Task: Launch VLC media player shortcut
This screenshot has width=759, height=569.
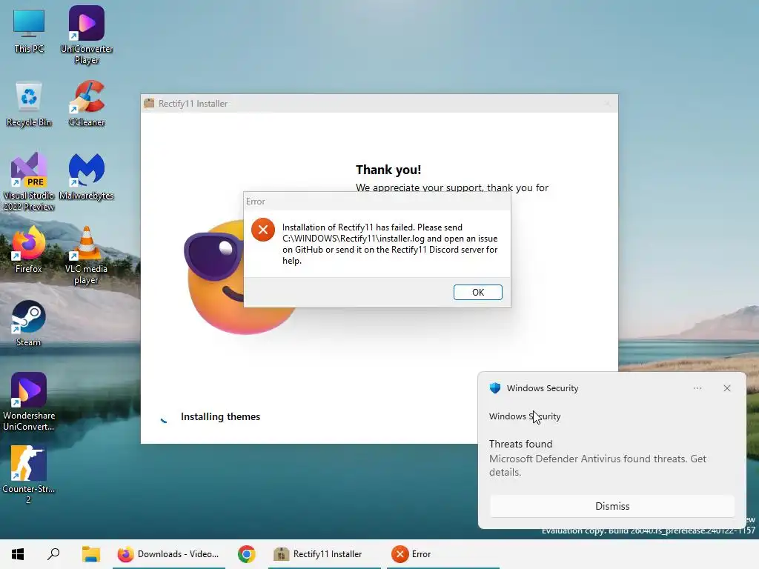Action: point(86,256)
